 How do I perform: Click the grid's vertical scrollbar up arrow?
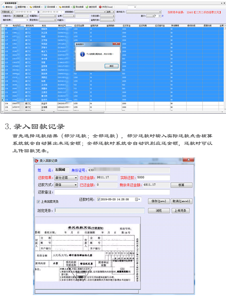225,26
